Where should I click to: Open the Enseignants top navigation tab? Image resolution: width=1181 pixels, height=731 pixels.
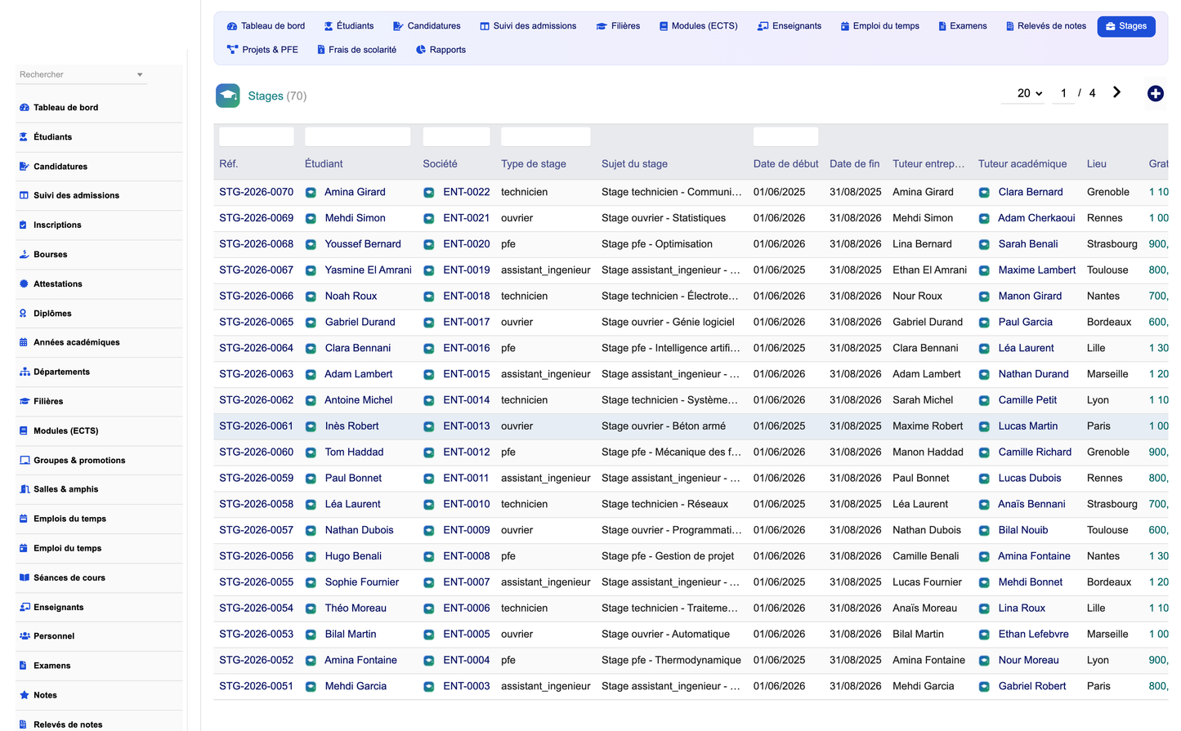[x=790, y=26]
